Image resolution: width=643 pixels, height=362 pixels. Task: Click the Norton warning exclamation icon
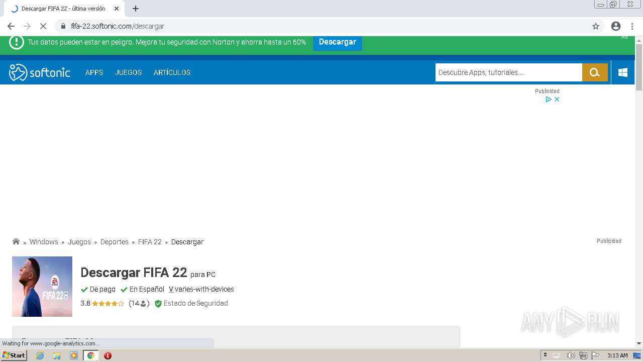pos(17,42)
